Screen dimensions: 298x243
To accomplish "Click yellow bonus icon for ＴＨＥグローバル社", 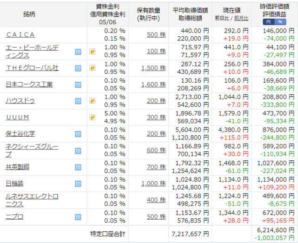I will (92, 68).
